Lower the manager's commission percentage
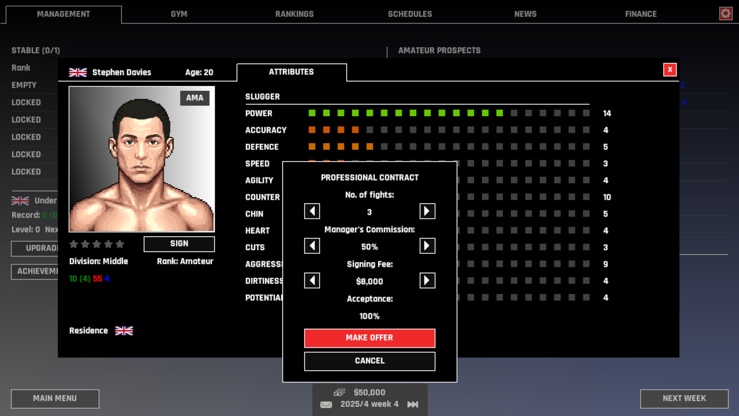This screenshot has width=739, height=416. click(312, 246)
